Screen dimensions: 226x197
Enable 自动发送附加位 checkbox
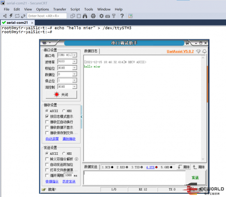click(47, 165)
